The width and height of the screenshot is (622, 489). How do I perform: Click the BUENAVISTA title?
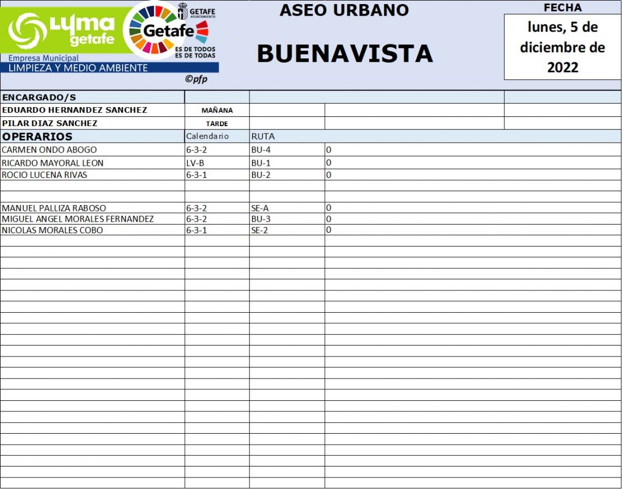[344, 54]
